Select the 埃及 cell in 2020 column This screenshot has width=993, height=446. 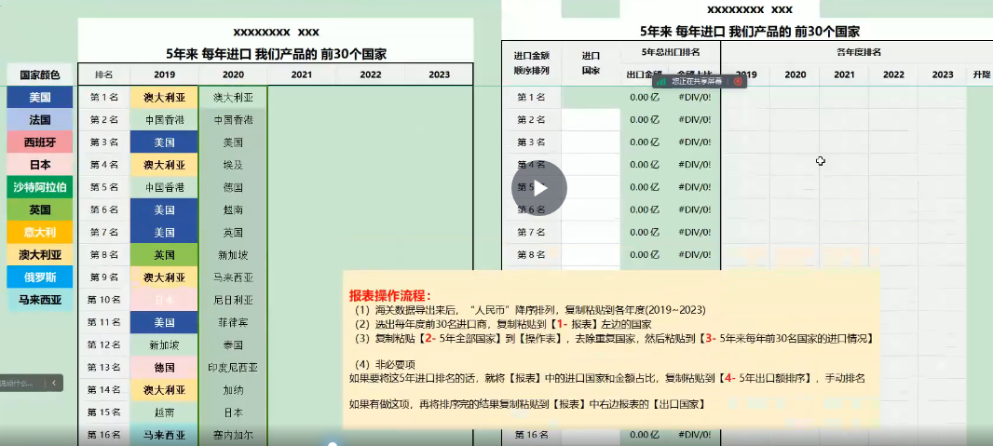(x=233, y=165)
